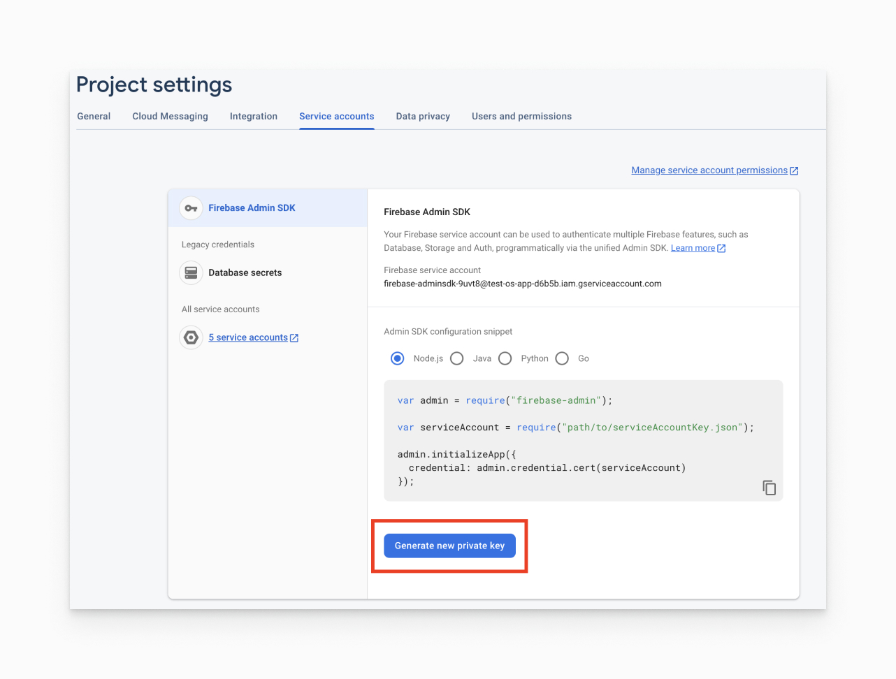Follow the Learn more link

693,248
